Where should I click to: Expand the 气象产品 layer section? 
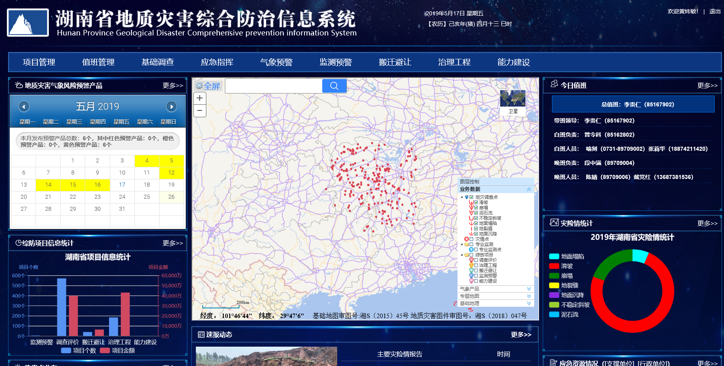[529, 289]
